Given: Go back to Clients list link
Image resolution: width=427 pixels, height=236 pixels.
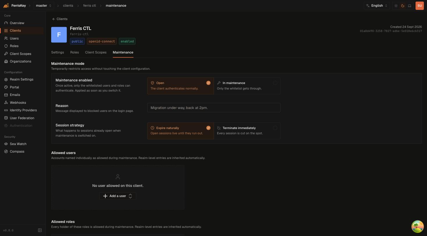Looking at the screenshot, I should 60,19.
